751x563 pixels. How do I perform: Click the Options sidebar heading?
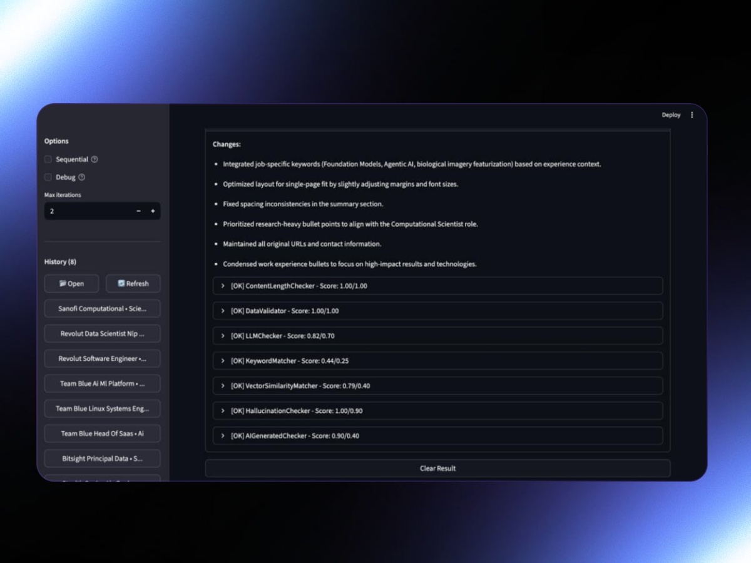(x=56, y=141)
